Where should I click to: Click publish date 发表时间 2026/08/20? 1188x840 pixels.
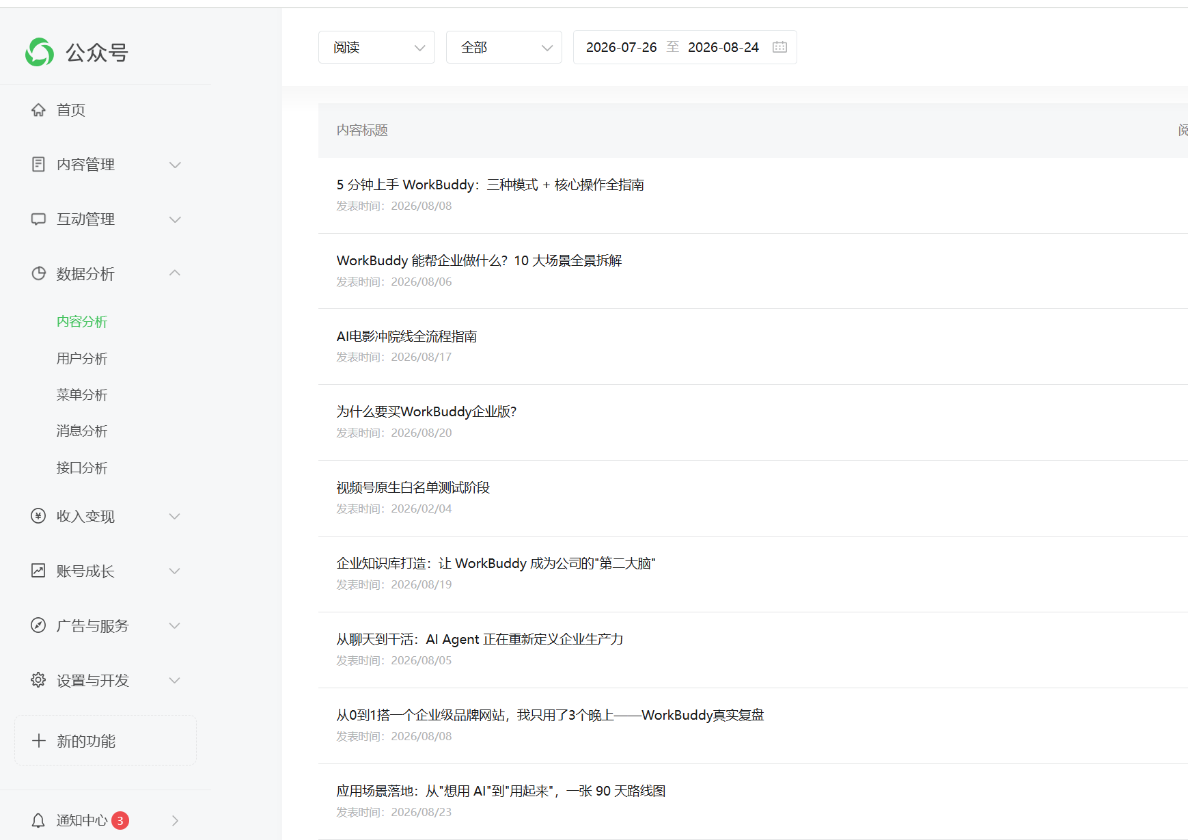tap(394, 433)
